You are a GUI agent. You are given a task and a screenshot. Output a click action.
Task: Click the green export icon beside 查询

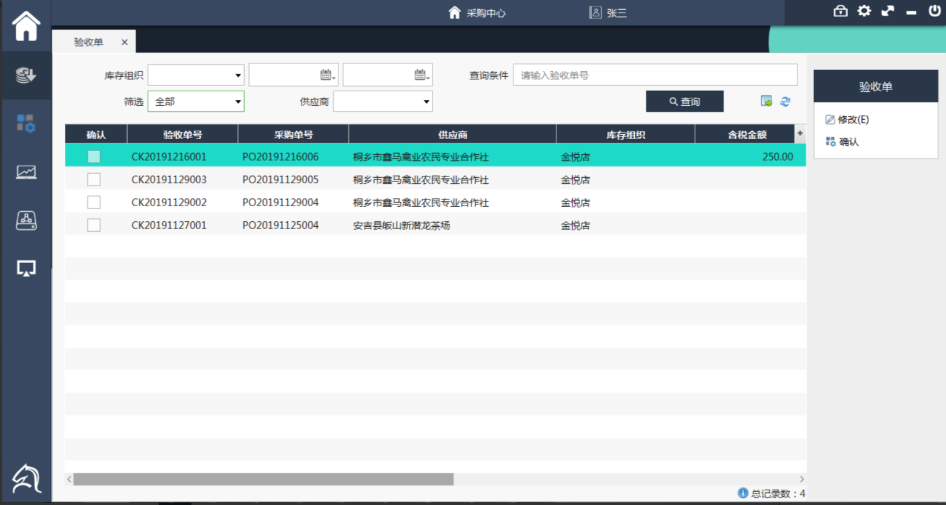766,102
